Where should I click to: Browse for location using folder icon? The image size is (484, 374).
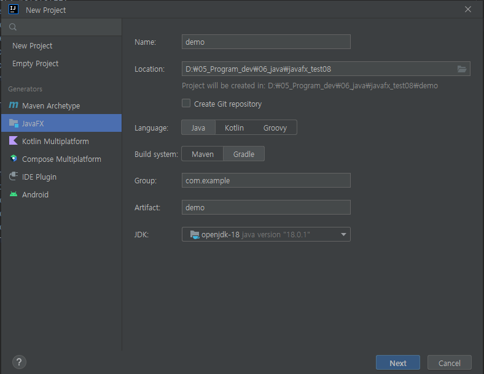462,69
